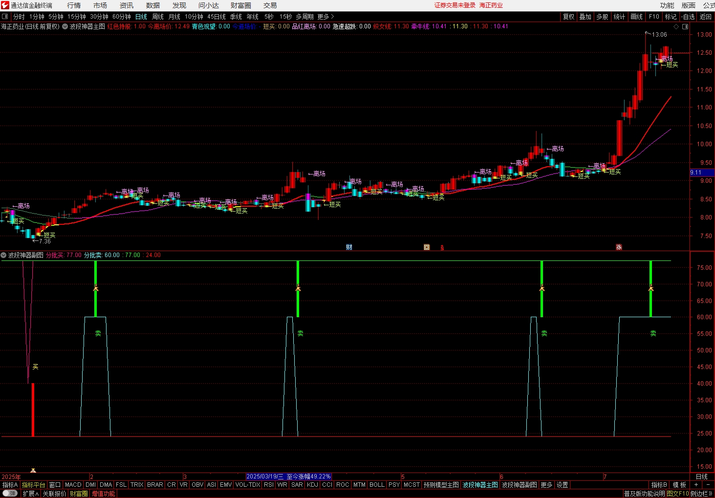The height and width of the screenshot is (498, 715).
Task: Switch to the 15分钟 period
Action: point(77,17)
